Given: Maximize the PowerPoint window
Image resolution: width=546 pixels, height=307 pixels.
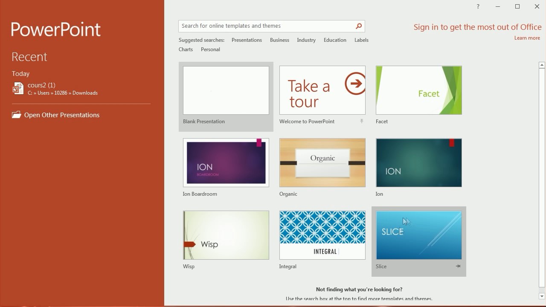Looking at the screenshot, I should click(517, 6).
